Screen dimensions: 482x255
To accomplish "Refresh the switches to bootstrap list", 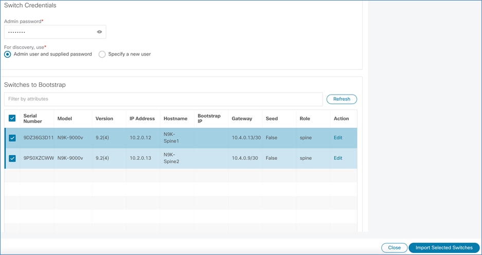I will (x=342, y=99).
